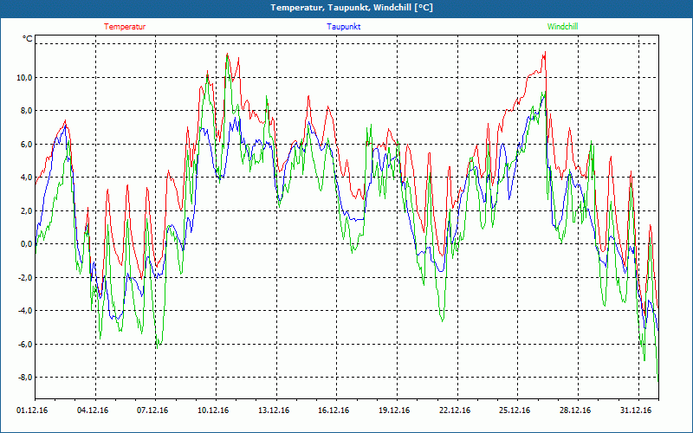Click the 28.12.16 date label

tap(575, 410)
